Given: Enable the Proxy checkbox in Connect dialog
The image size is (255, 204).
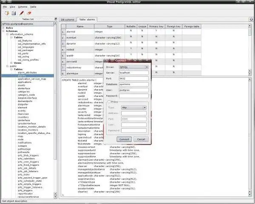Looking at the screenshot, I should click(x=109, y=102).
